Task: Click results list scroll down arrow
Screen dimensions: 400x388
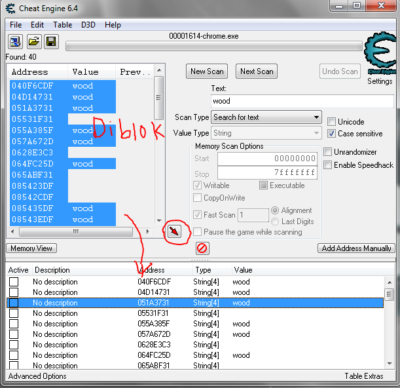Action: (x=159, y=220)
